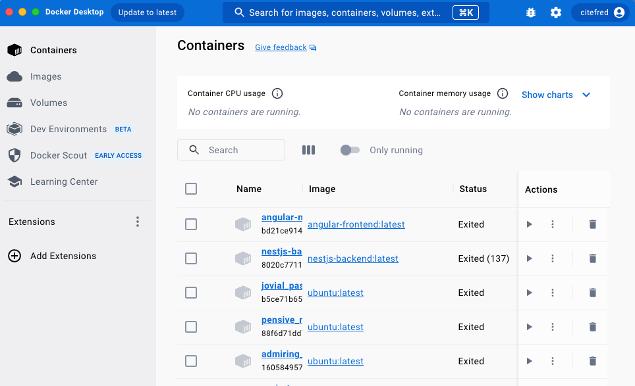The image size is (635, 386).
Task: Check the select-all containers checkbox
Action: click(191, 189)
